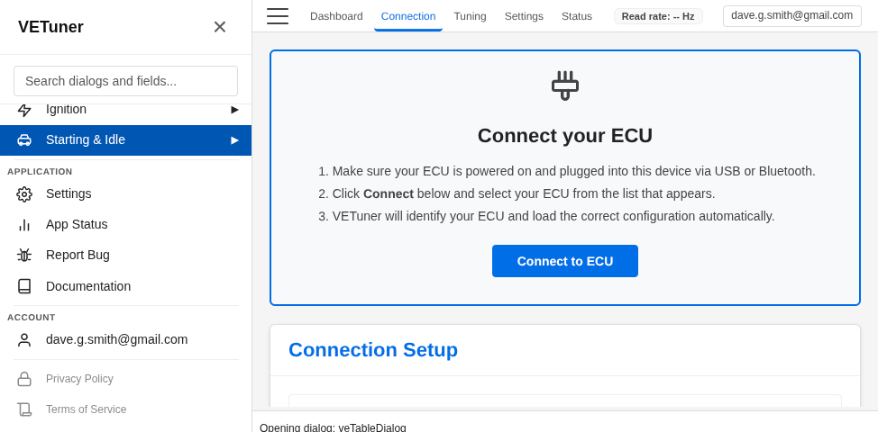Click the Report Bug icon
Screen dimensions: 878x432
point(24,256)
